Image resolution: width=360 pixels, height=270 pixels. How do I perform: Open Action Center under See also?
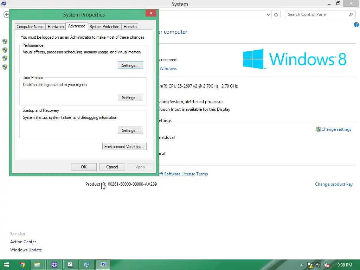pos(23,242)
